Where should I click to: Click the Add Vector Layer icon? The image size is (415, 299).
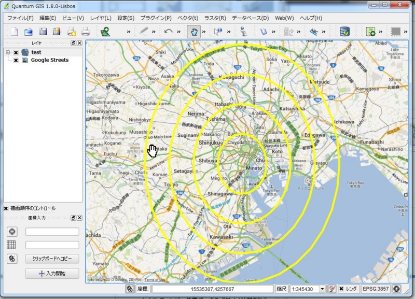tap(105, 32)
